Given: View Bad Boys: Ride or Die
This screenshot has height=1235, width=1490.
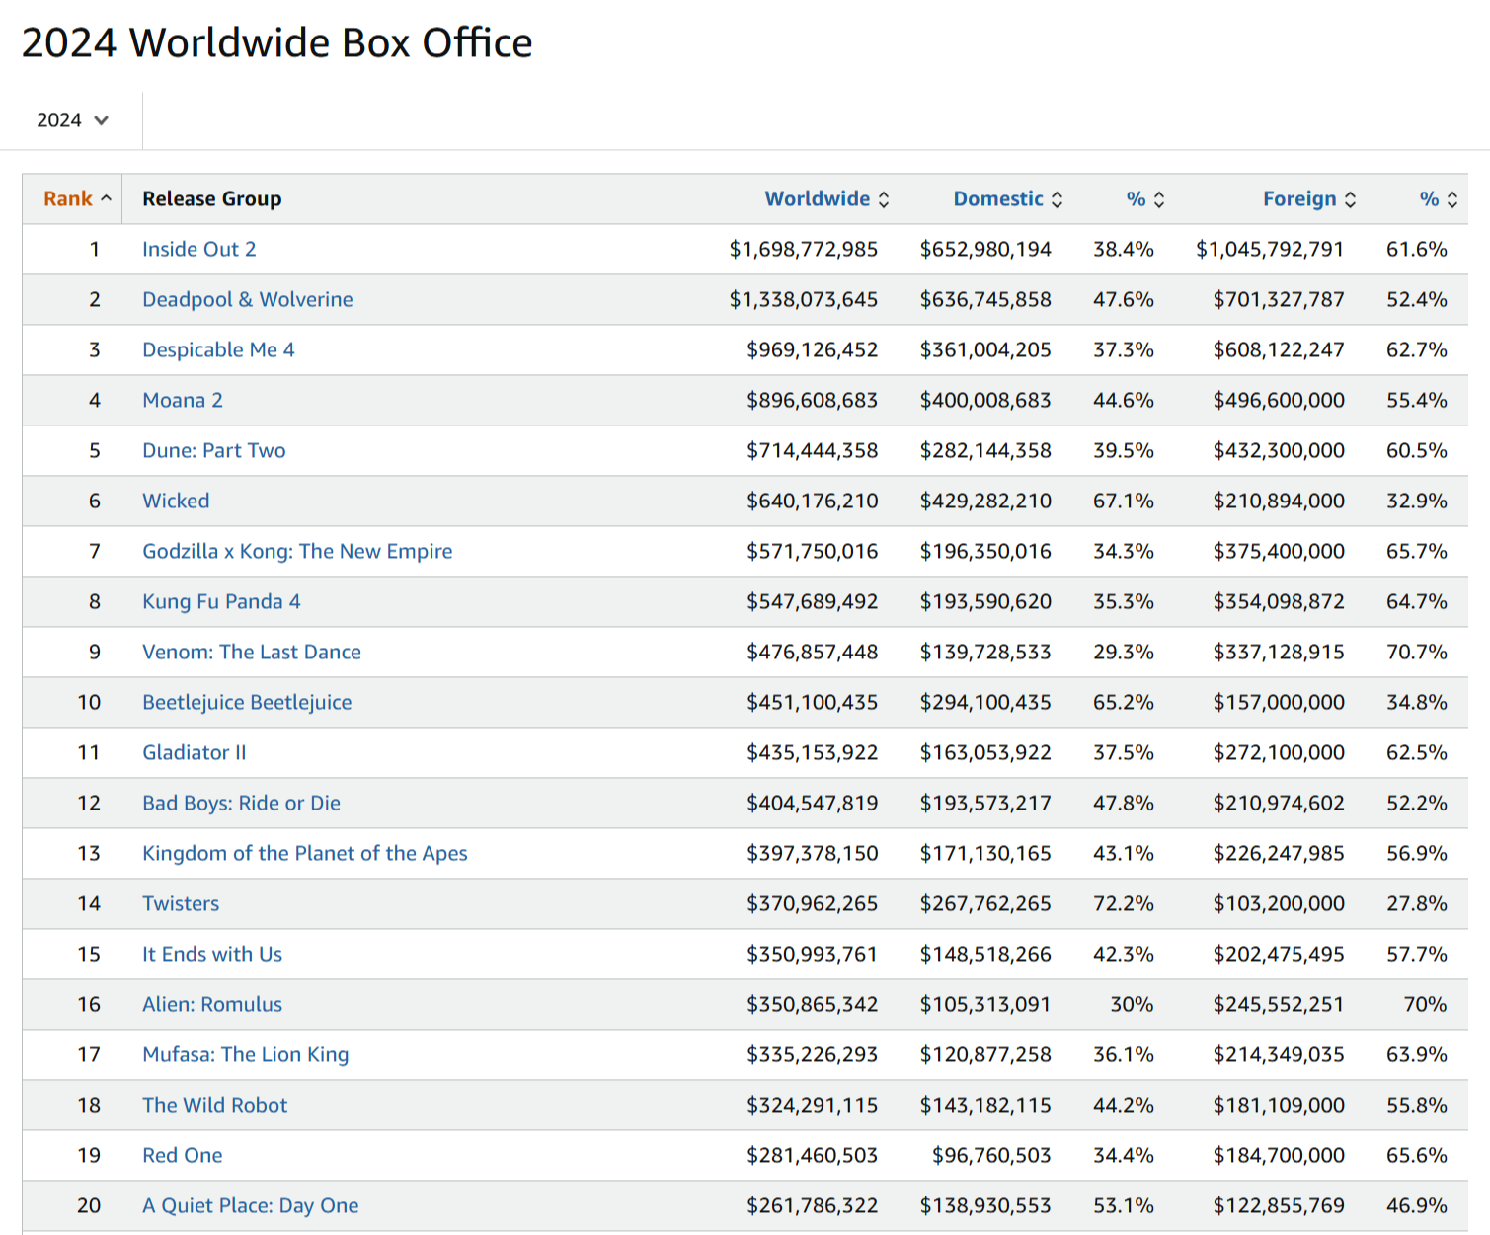Looking at the screenshot, I should point(241,803).
